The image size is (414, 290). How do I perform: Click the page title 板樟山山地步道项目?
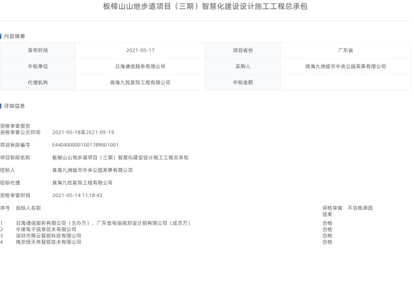(205, 7)
